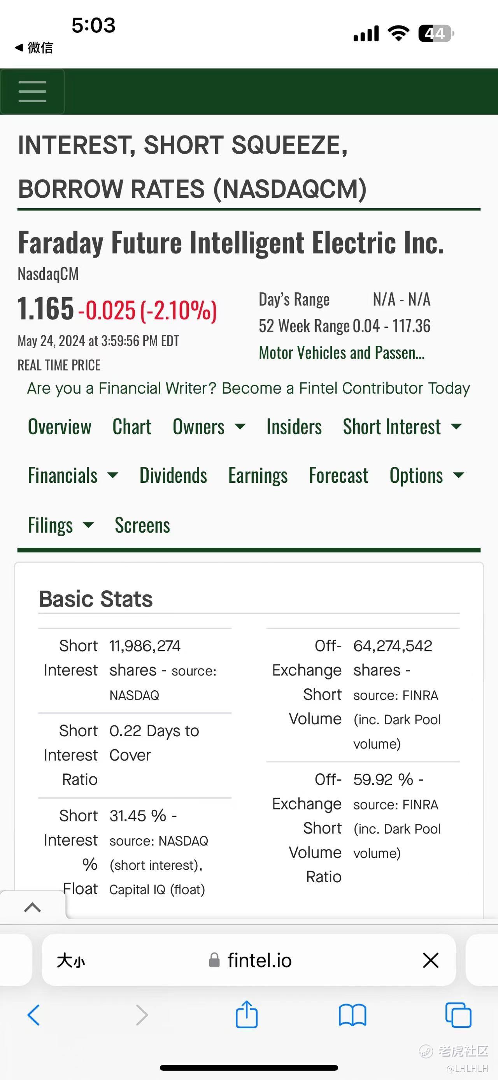Open the hamburger navigation menu
498x1080 pixels.
point(32,91)
